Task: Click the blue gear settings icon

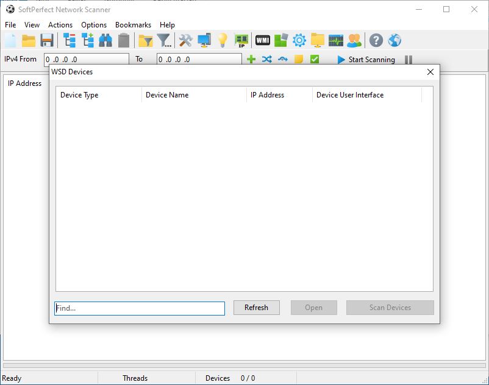Action: [x=299, y=40]
